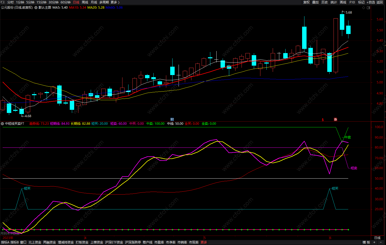Viewport: 386px width, 245px height.
Task: Expand the 更多 periods menu
Action: 115,2
